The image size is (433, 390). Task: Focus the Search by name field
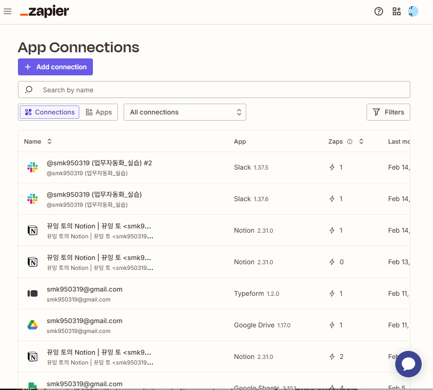[x=214, y=89]
